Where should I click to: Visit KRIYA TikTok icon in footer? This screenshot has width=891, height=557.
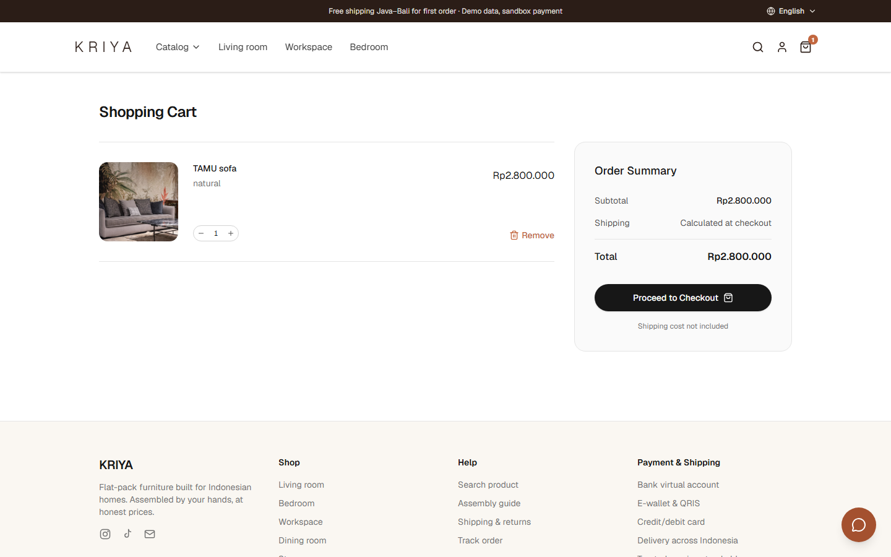click(x=127, y=533)
